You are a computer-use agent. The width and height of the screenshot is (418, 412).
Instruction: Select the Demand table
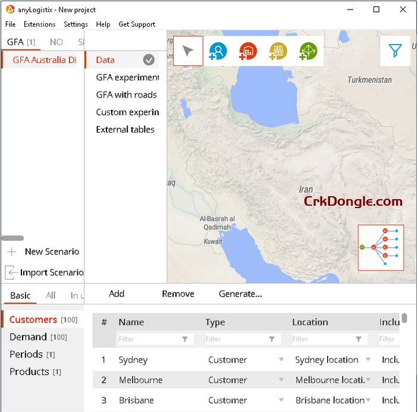pos(28,337)
